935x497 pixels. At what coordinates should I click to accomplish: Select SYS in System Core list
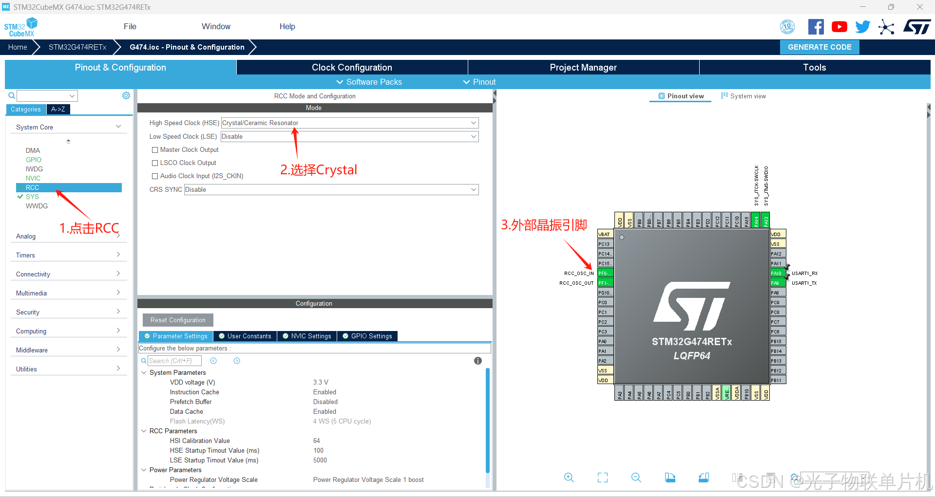(32, 197)
